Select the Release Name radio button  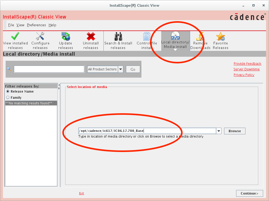[8, 91]
